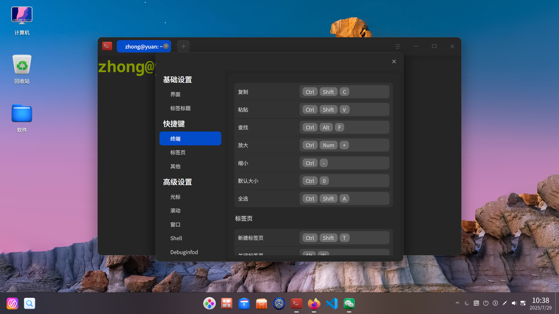559x314 pixels.
Task: Click the 标签页 group heading in content
Action: (244, 218)
